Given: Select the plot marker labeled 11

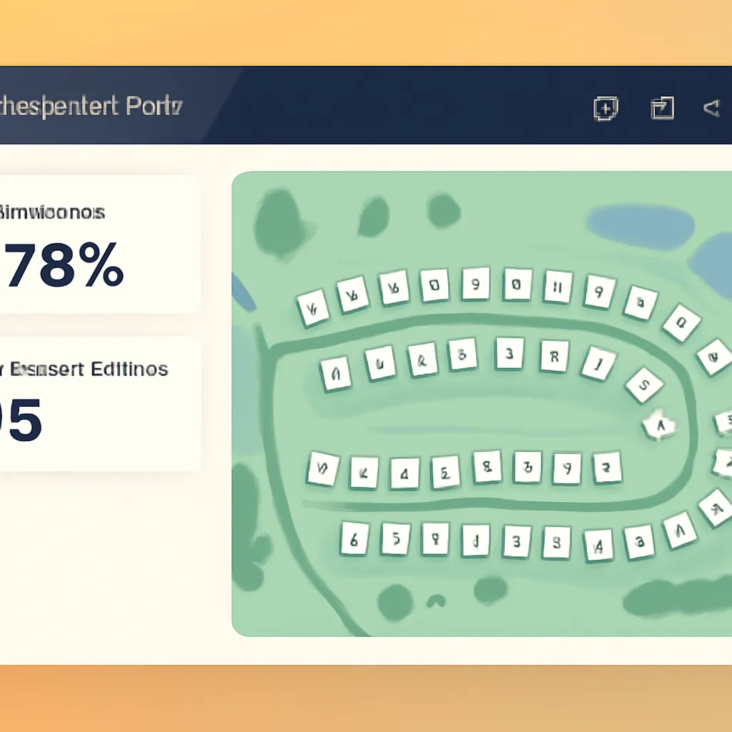Looking at the screenshot, I should pyautogui.click(x=558, y=287).
